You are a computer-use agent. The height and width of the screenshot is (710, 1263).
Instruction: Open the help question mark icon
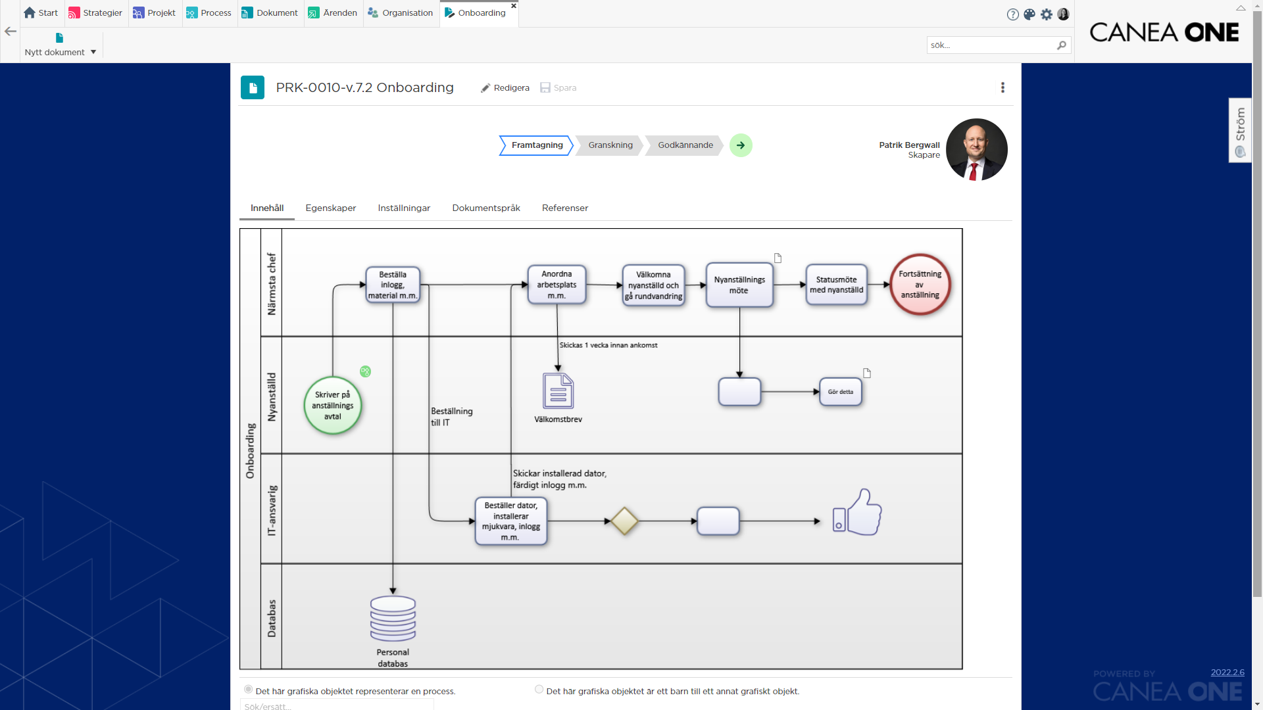1012,14
